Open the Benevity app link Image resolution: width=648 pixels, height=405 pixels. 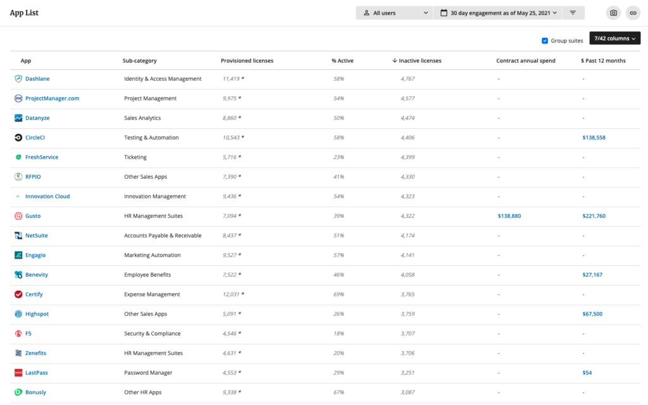tap(36, 275)
